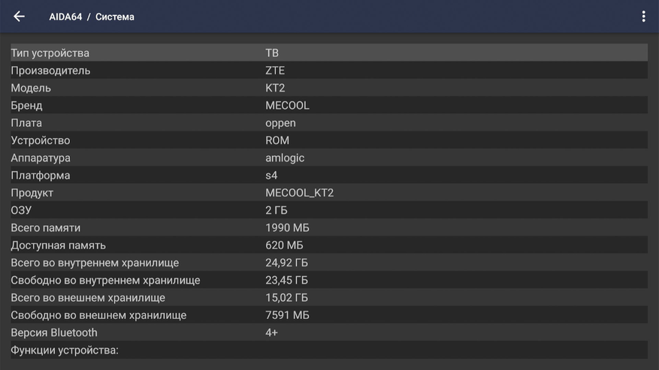Select the Тип устройства row
The image size is (659, 370).
(328, 53)
